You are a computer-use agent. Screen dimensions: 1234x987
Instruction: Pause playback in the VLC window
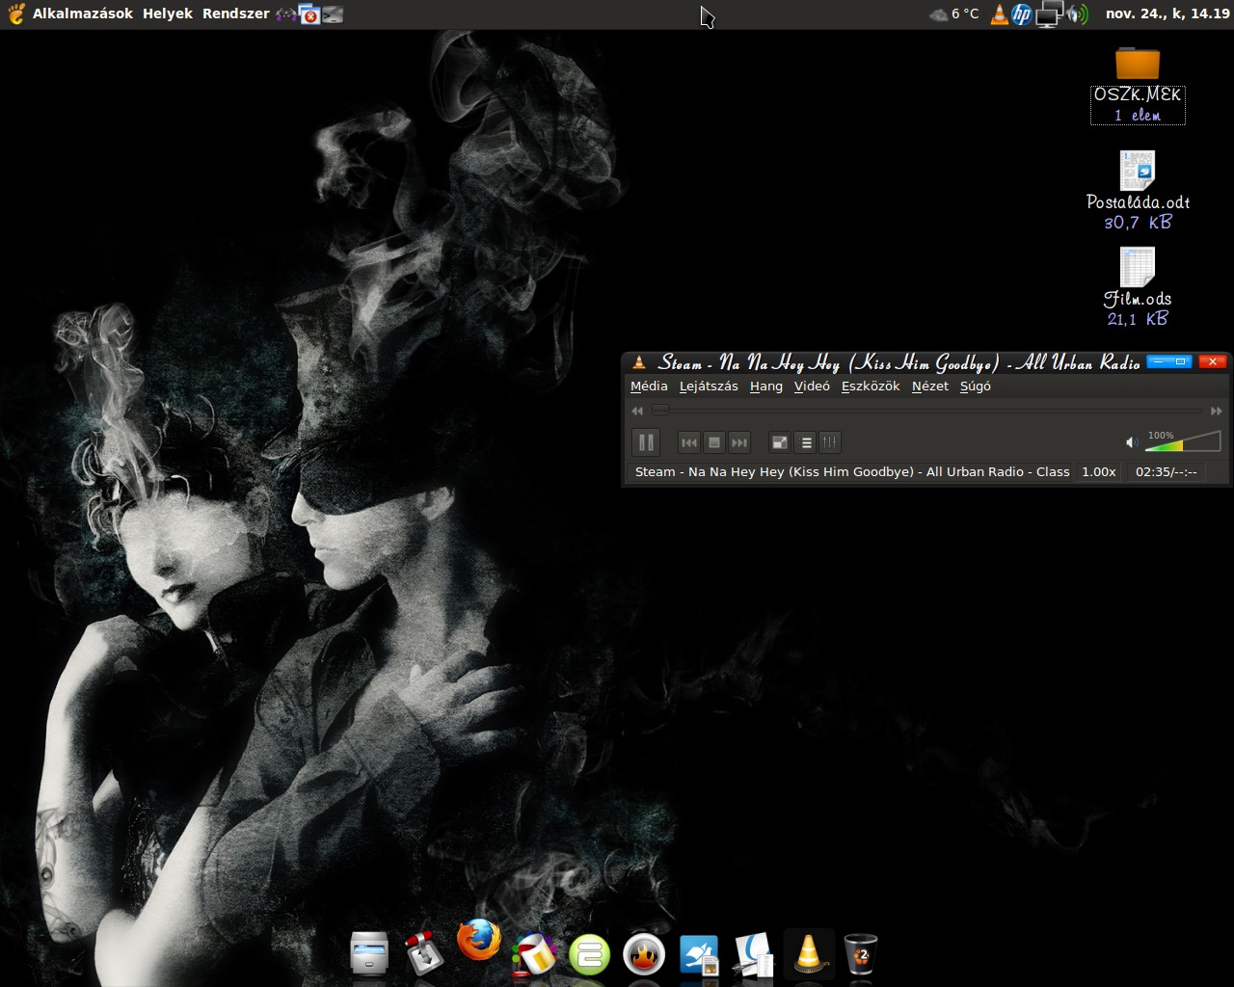click(x=646, y=442)
